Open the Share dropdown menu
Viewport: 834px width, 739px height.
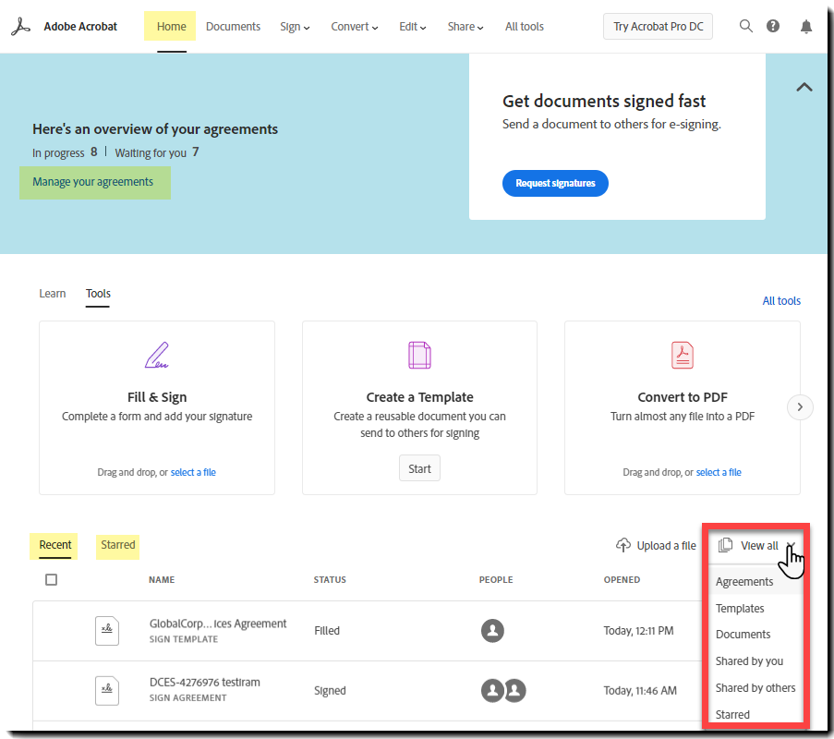[x=465, y=26]
